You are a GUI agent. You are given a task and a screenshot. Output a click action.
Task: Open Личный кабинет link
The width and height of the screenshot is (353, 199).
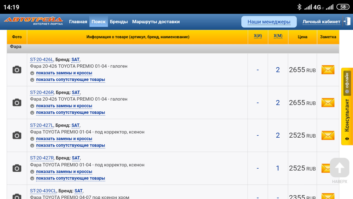[x=321, y=22]
